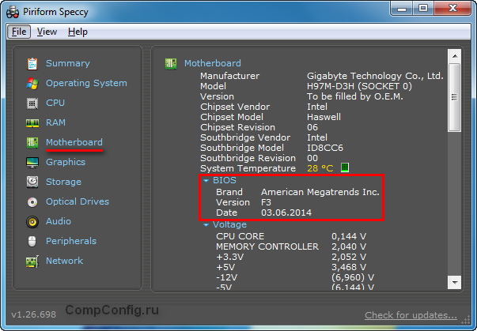Click the Chipset Revision 06 value
Screen dimensions: 477x331
[x=312, y=127]
